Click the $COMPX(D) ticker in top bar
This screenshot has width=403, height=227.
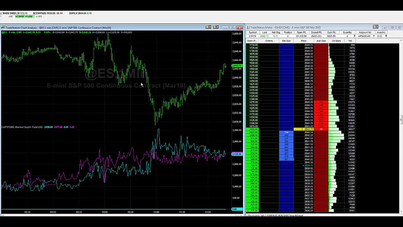point(48,13)
